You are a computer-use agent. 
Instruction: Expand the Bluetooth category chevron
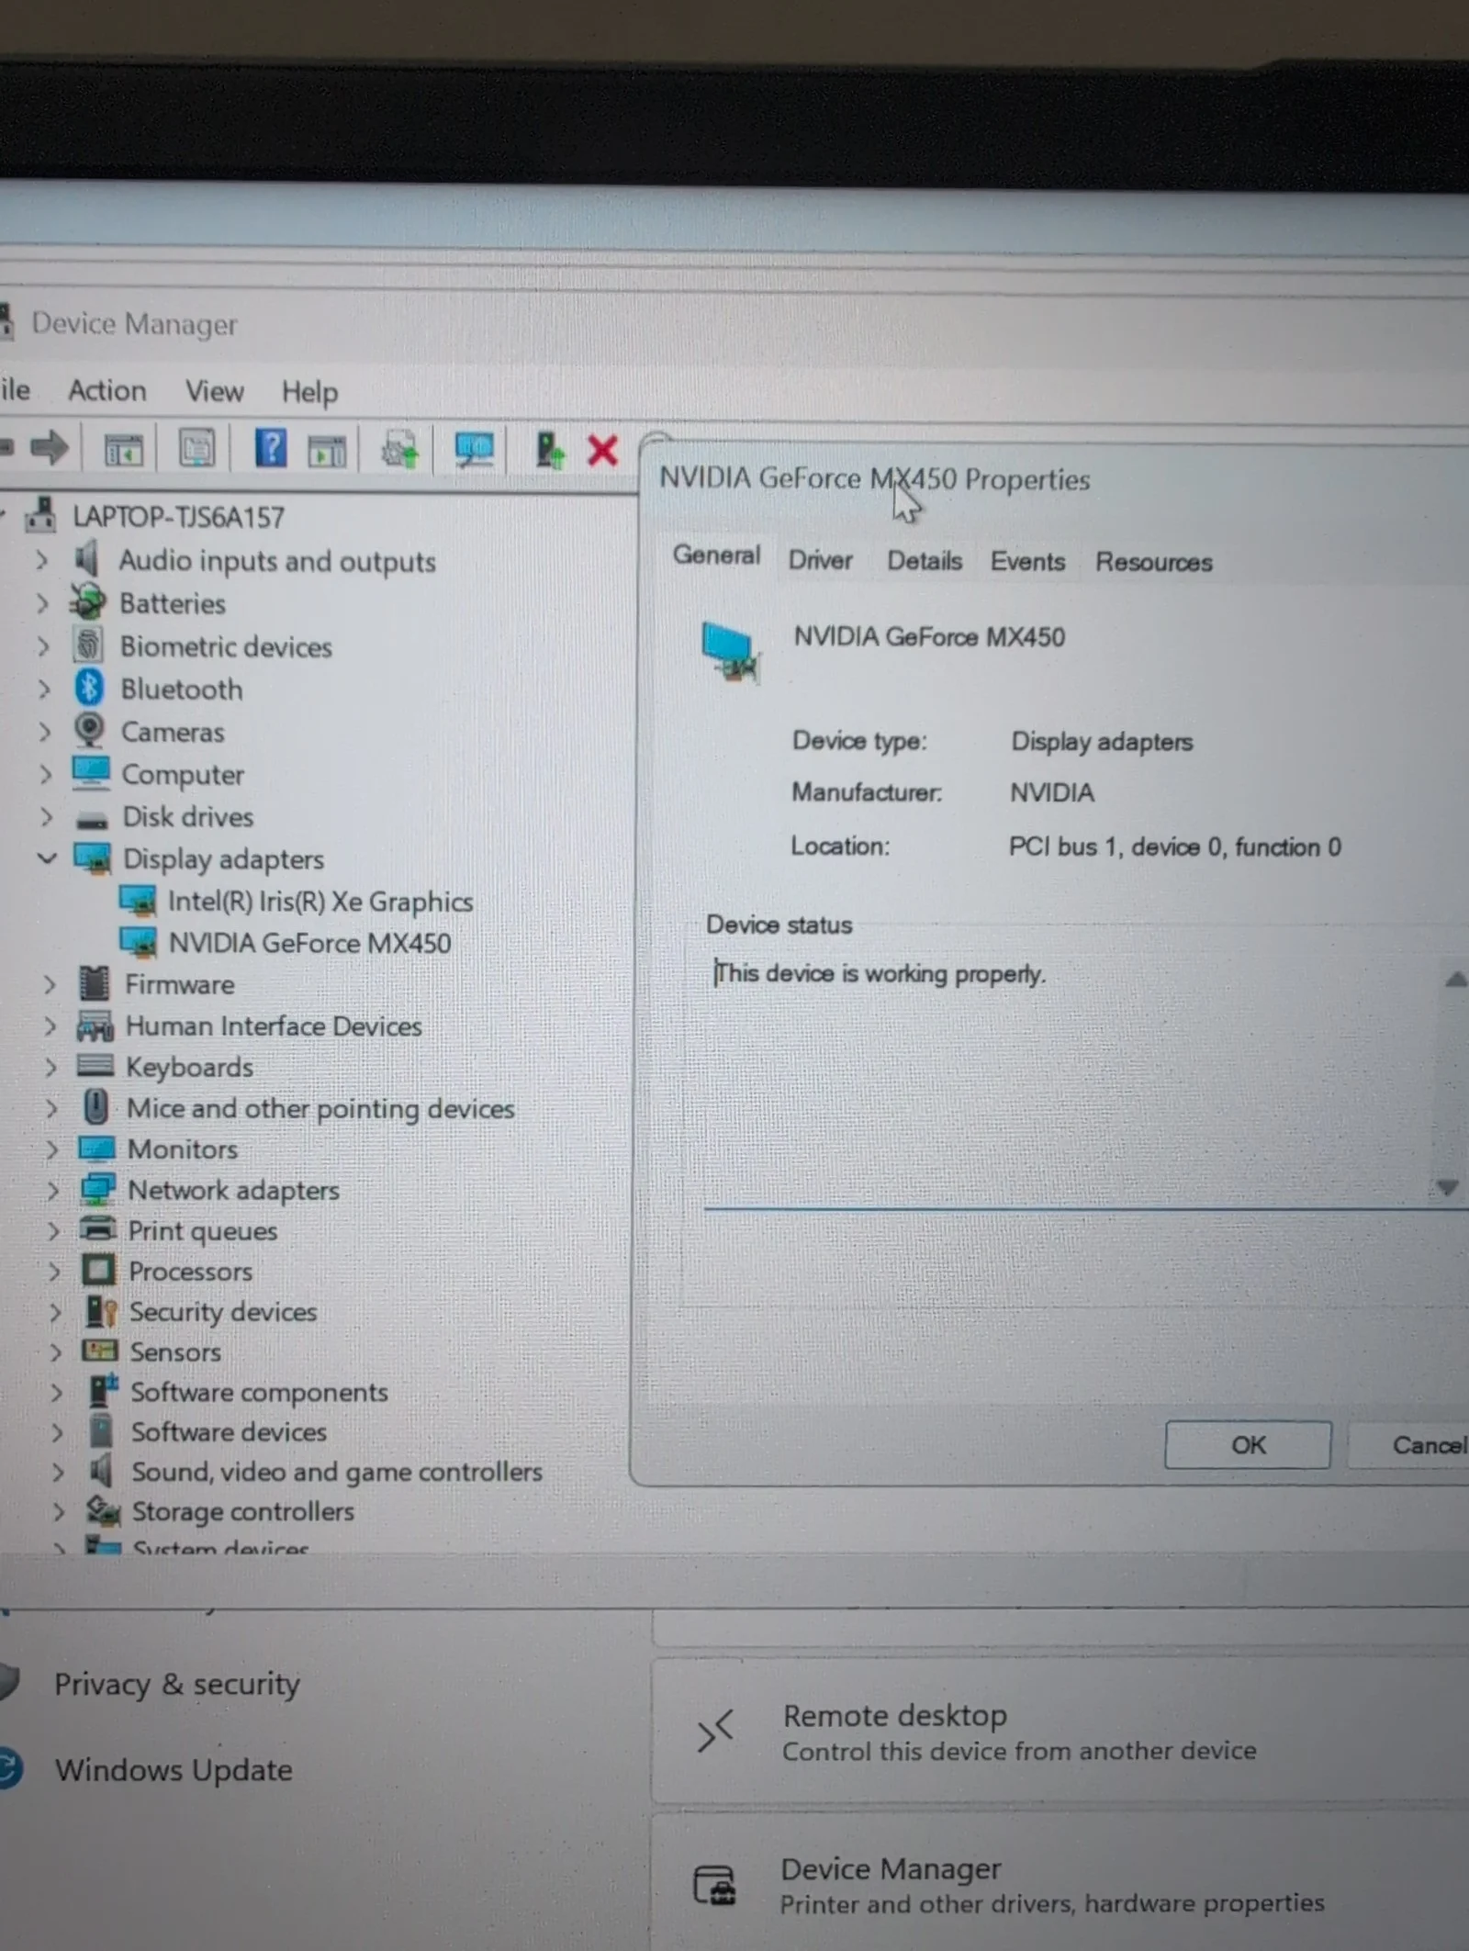(43, 689)
